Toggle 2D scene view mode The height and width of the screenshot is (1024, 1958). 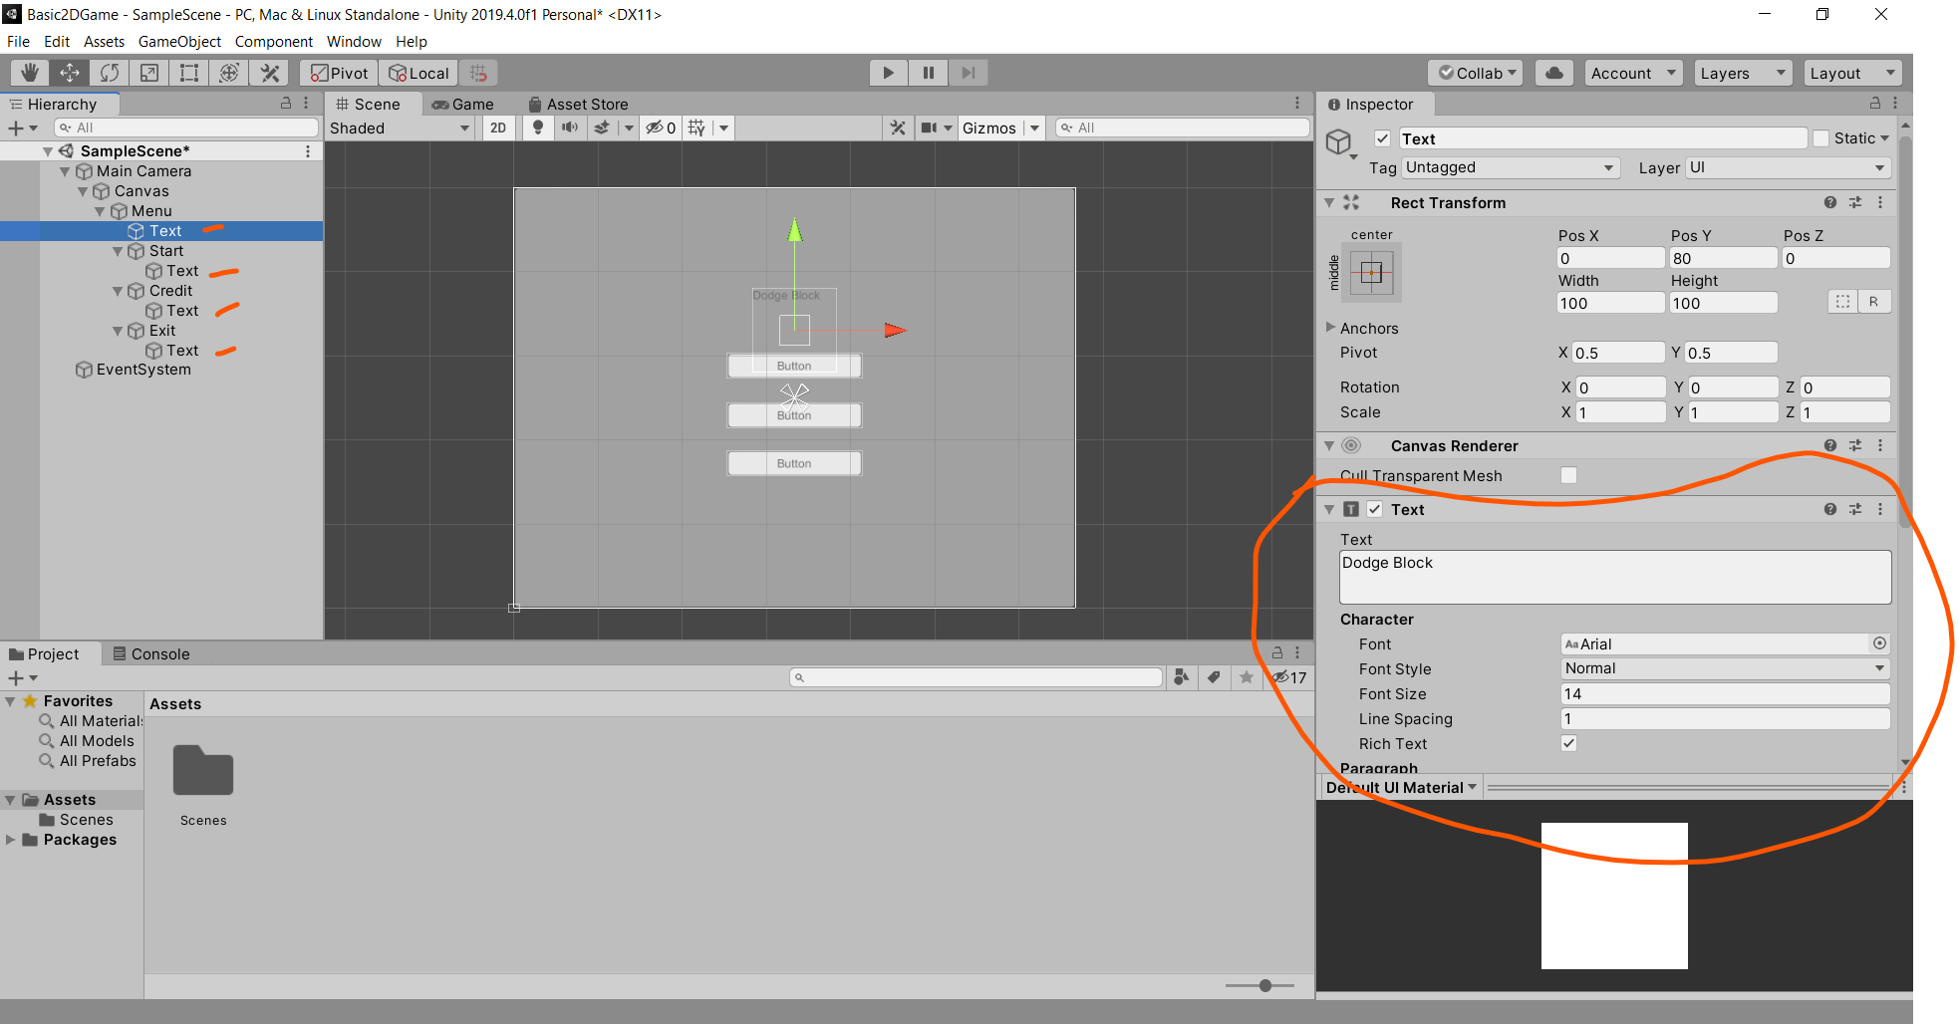click(498, 128)
